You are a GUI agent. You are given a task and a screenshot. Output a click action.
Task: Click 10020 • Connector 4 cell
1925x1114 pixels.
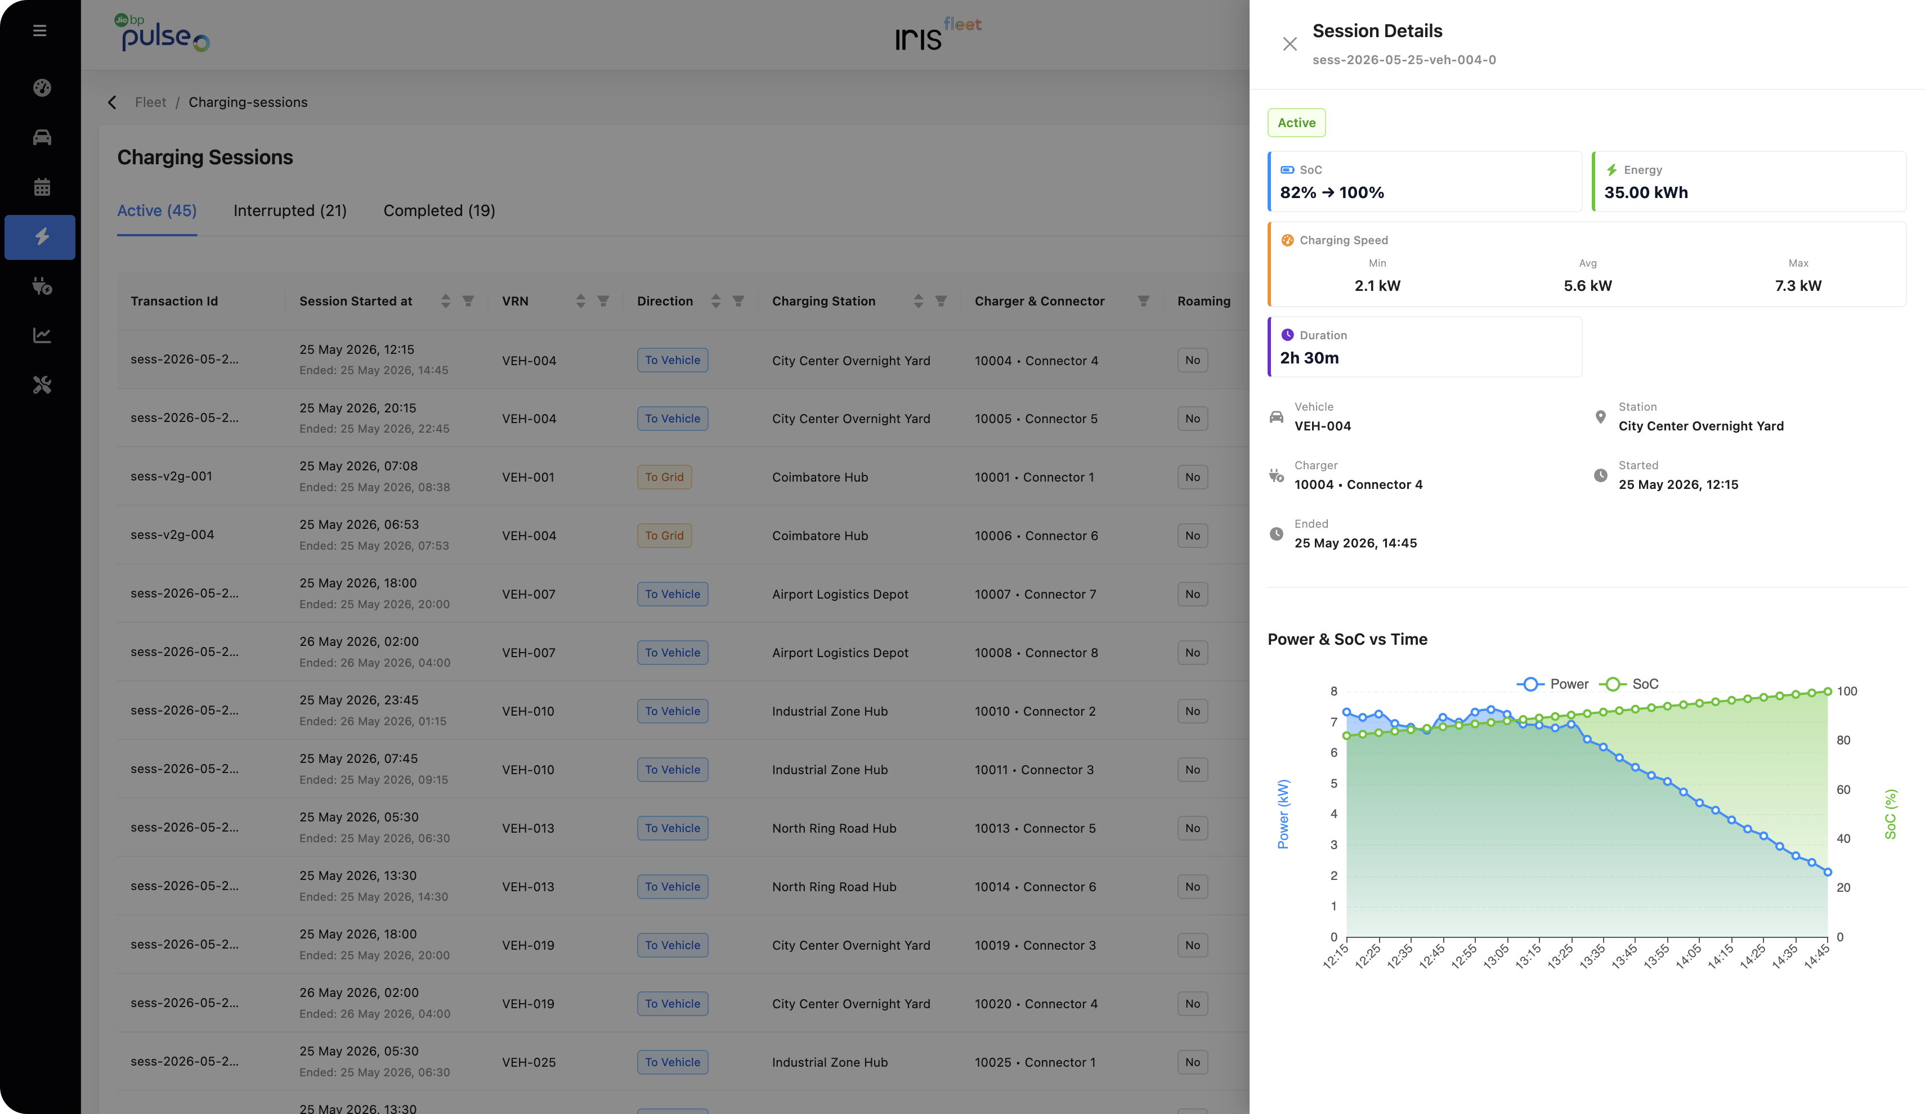point(1036,1004)
